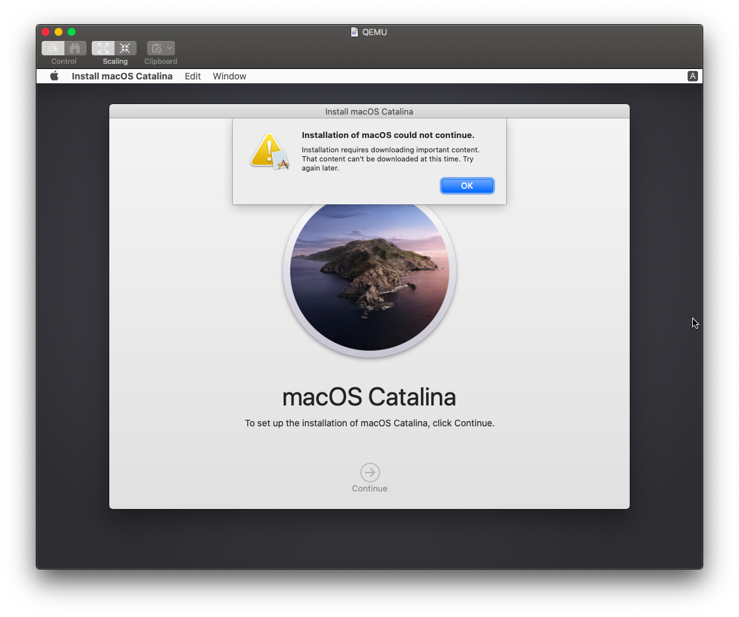Open the Edit menu
This screenshot has width=739, height=617.
[x=193, y=76]
